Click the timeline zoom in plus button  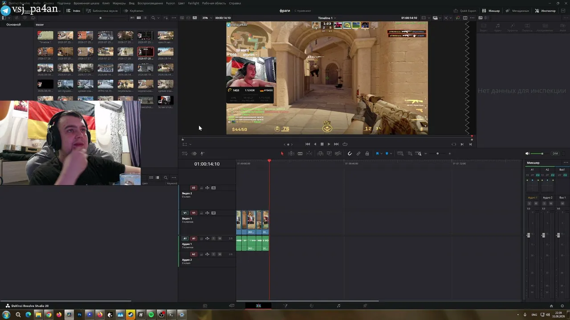450,154
